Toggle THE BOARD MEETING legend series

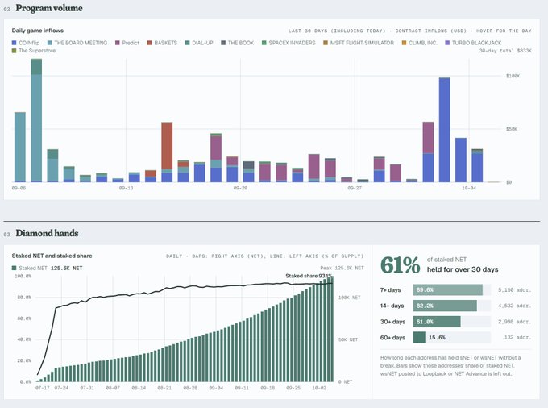(x=77, y=43)
